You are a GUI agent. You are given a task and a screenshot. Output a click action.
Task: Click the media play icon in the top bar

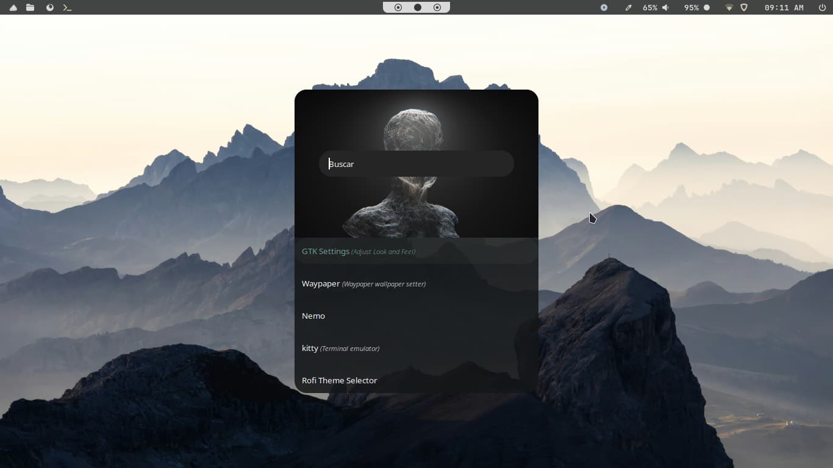(604, 7)
